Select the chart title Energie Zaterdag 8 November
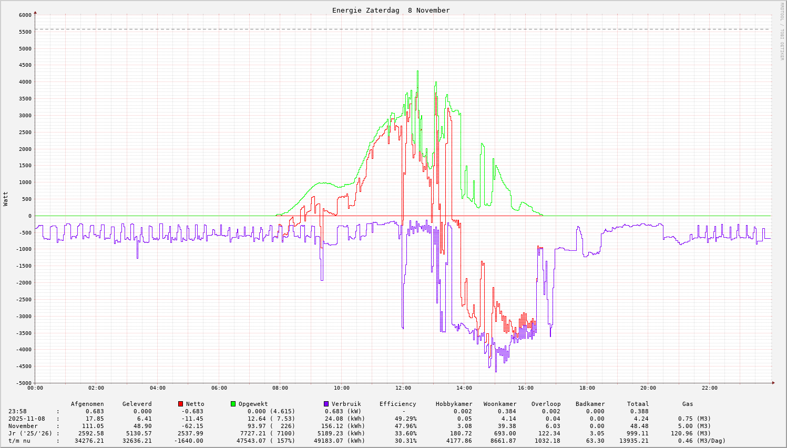Image resolution: width=787 pixels, height=448 pixels. point(391,11)
